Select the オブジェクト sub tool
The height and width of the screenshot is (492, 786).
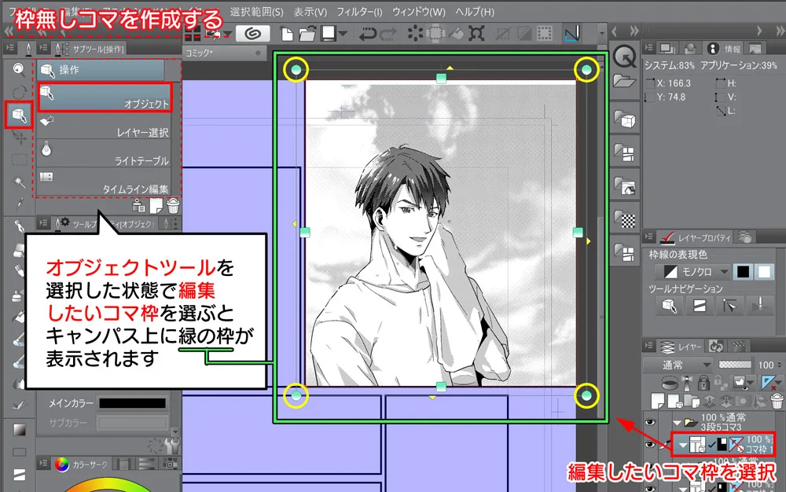105,97
